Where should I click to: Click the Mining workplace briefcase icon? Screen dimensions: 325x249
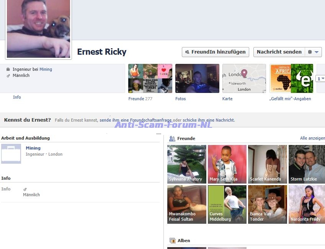11,154
